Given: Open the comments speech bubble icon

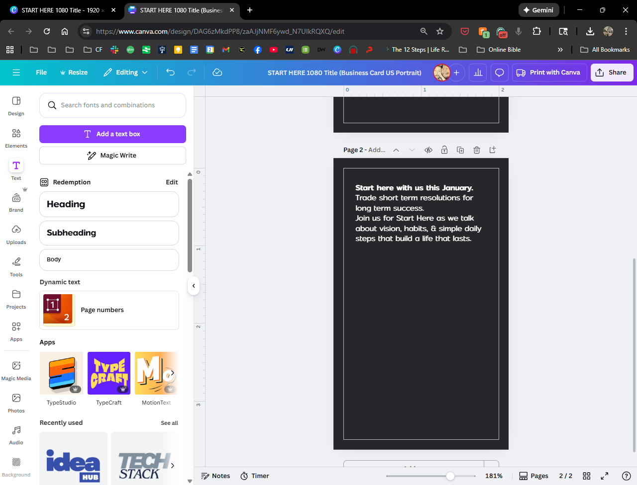Looking at the screenshot, I should click(x=499, y=73).
